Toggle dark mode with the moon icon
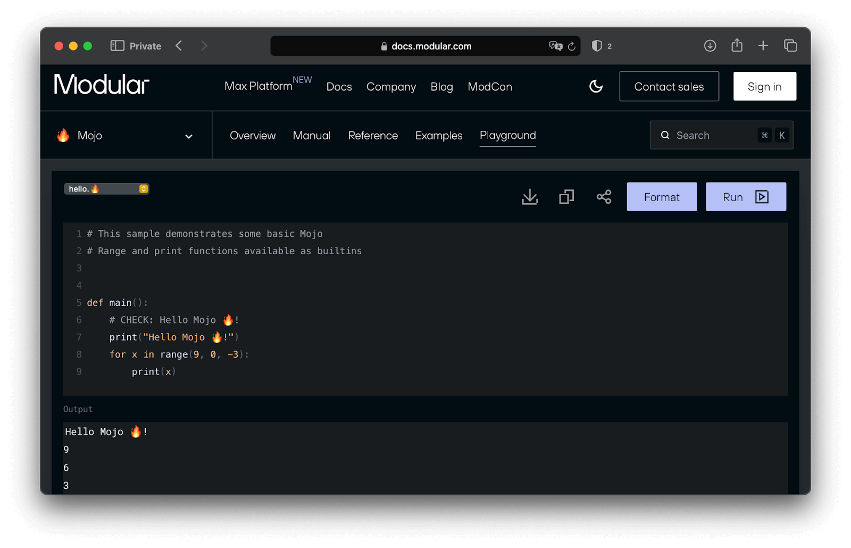Viewport: 851px width, 548px height. (x=596, y=86)
